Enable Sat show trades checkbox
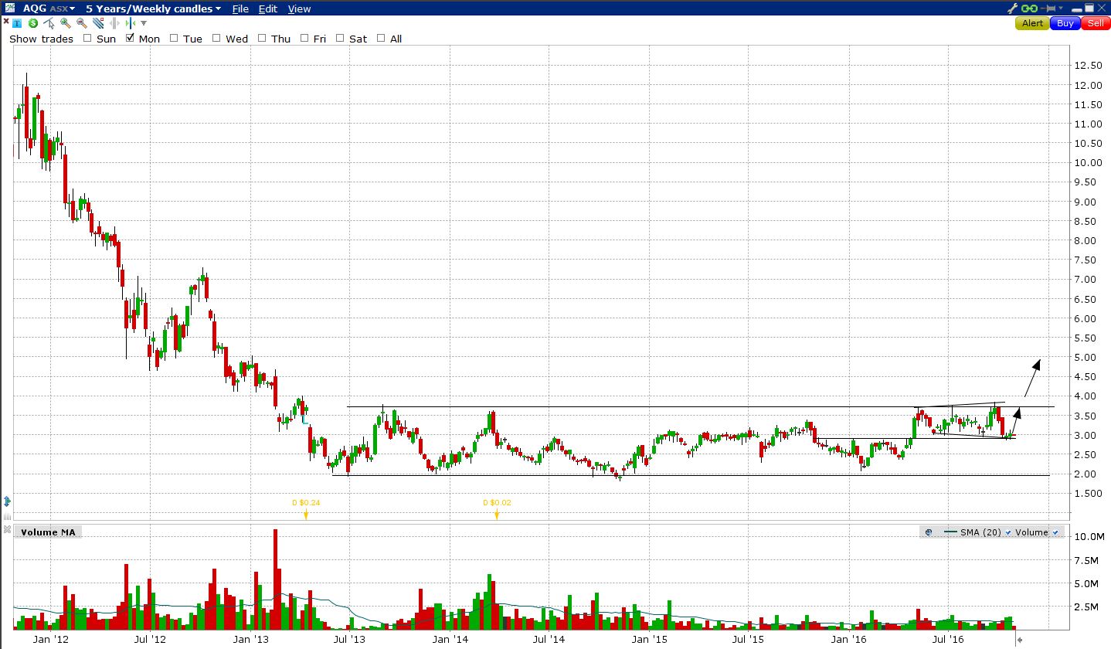The height and width of the screenshot is (649, 1111). 340,38
